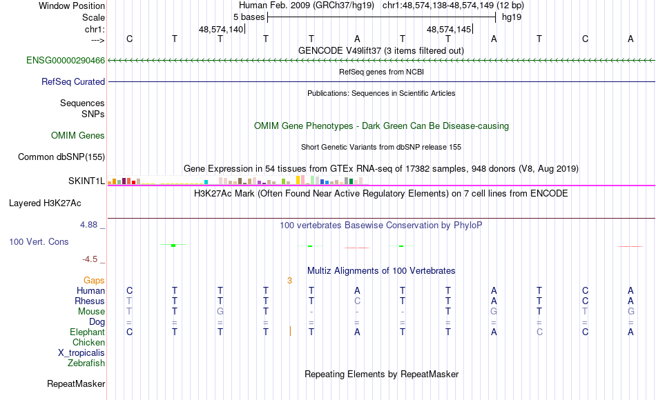Click the ENSG00000290466 gene track label
656x400 pixels.
click(66, 61)
